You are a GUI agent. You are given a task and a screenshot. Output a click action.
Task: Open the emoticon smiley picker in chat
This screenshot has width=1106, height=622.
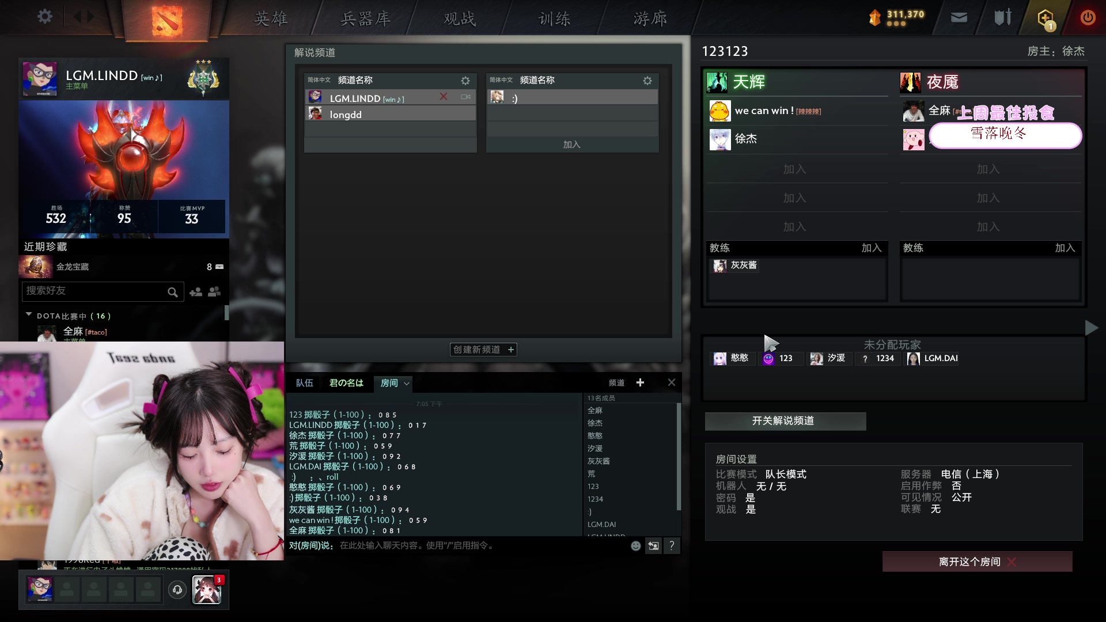click(x=635, y=546)
